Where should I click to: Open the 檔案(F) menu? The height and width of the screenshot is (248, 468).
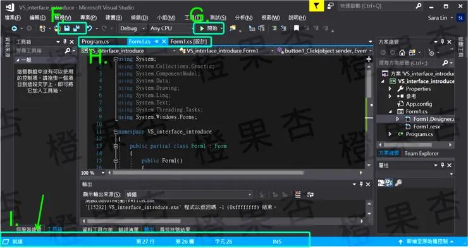(13, 18)
